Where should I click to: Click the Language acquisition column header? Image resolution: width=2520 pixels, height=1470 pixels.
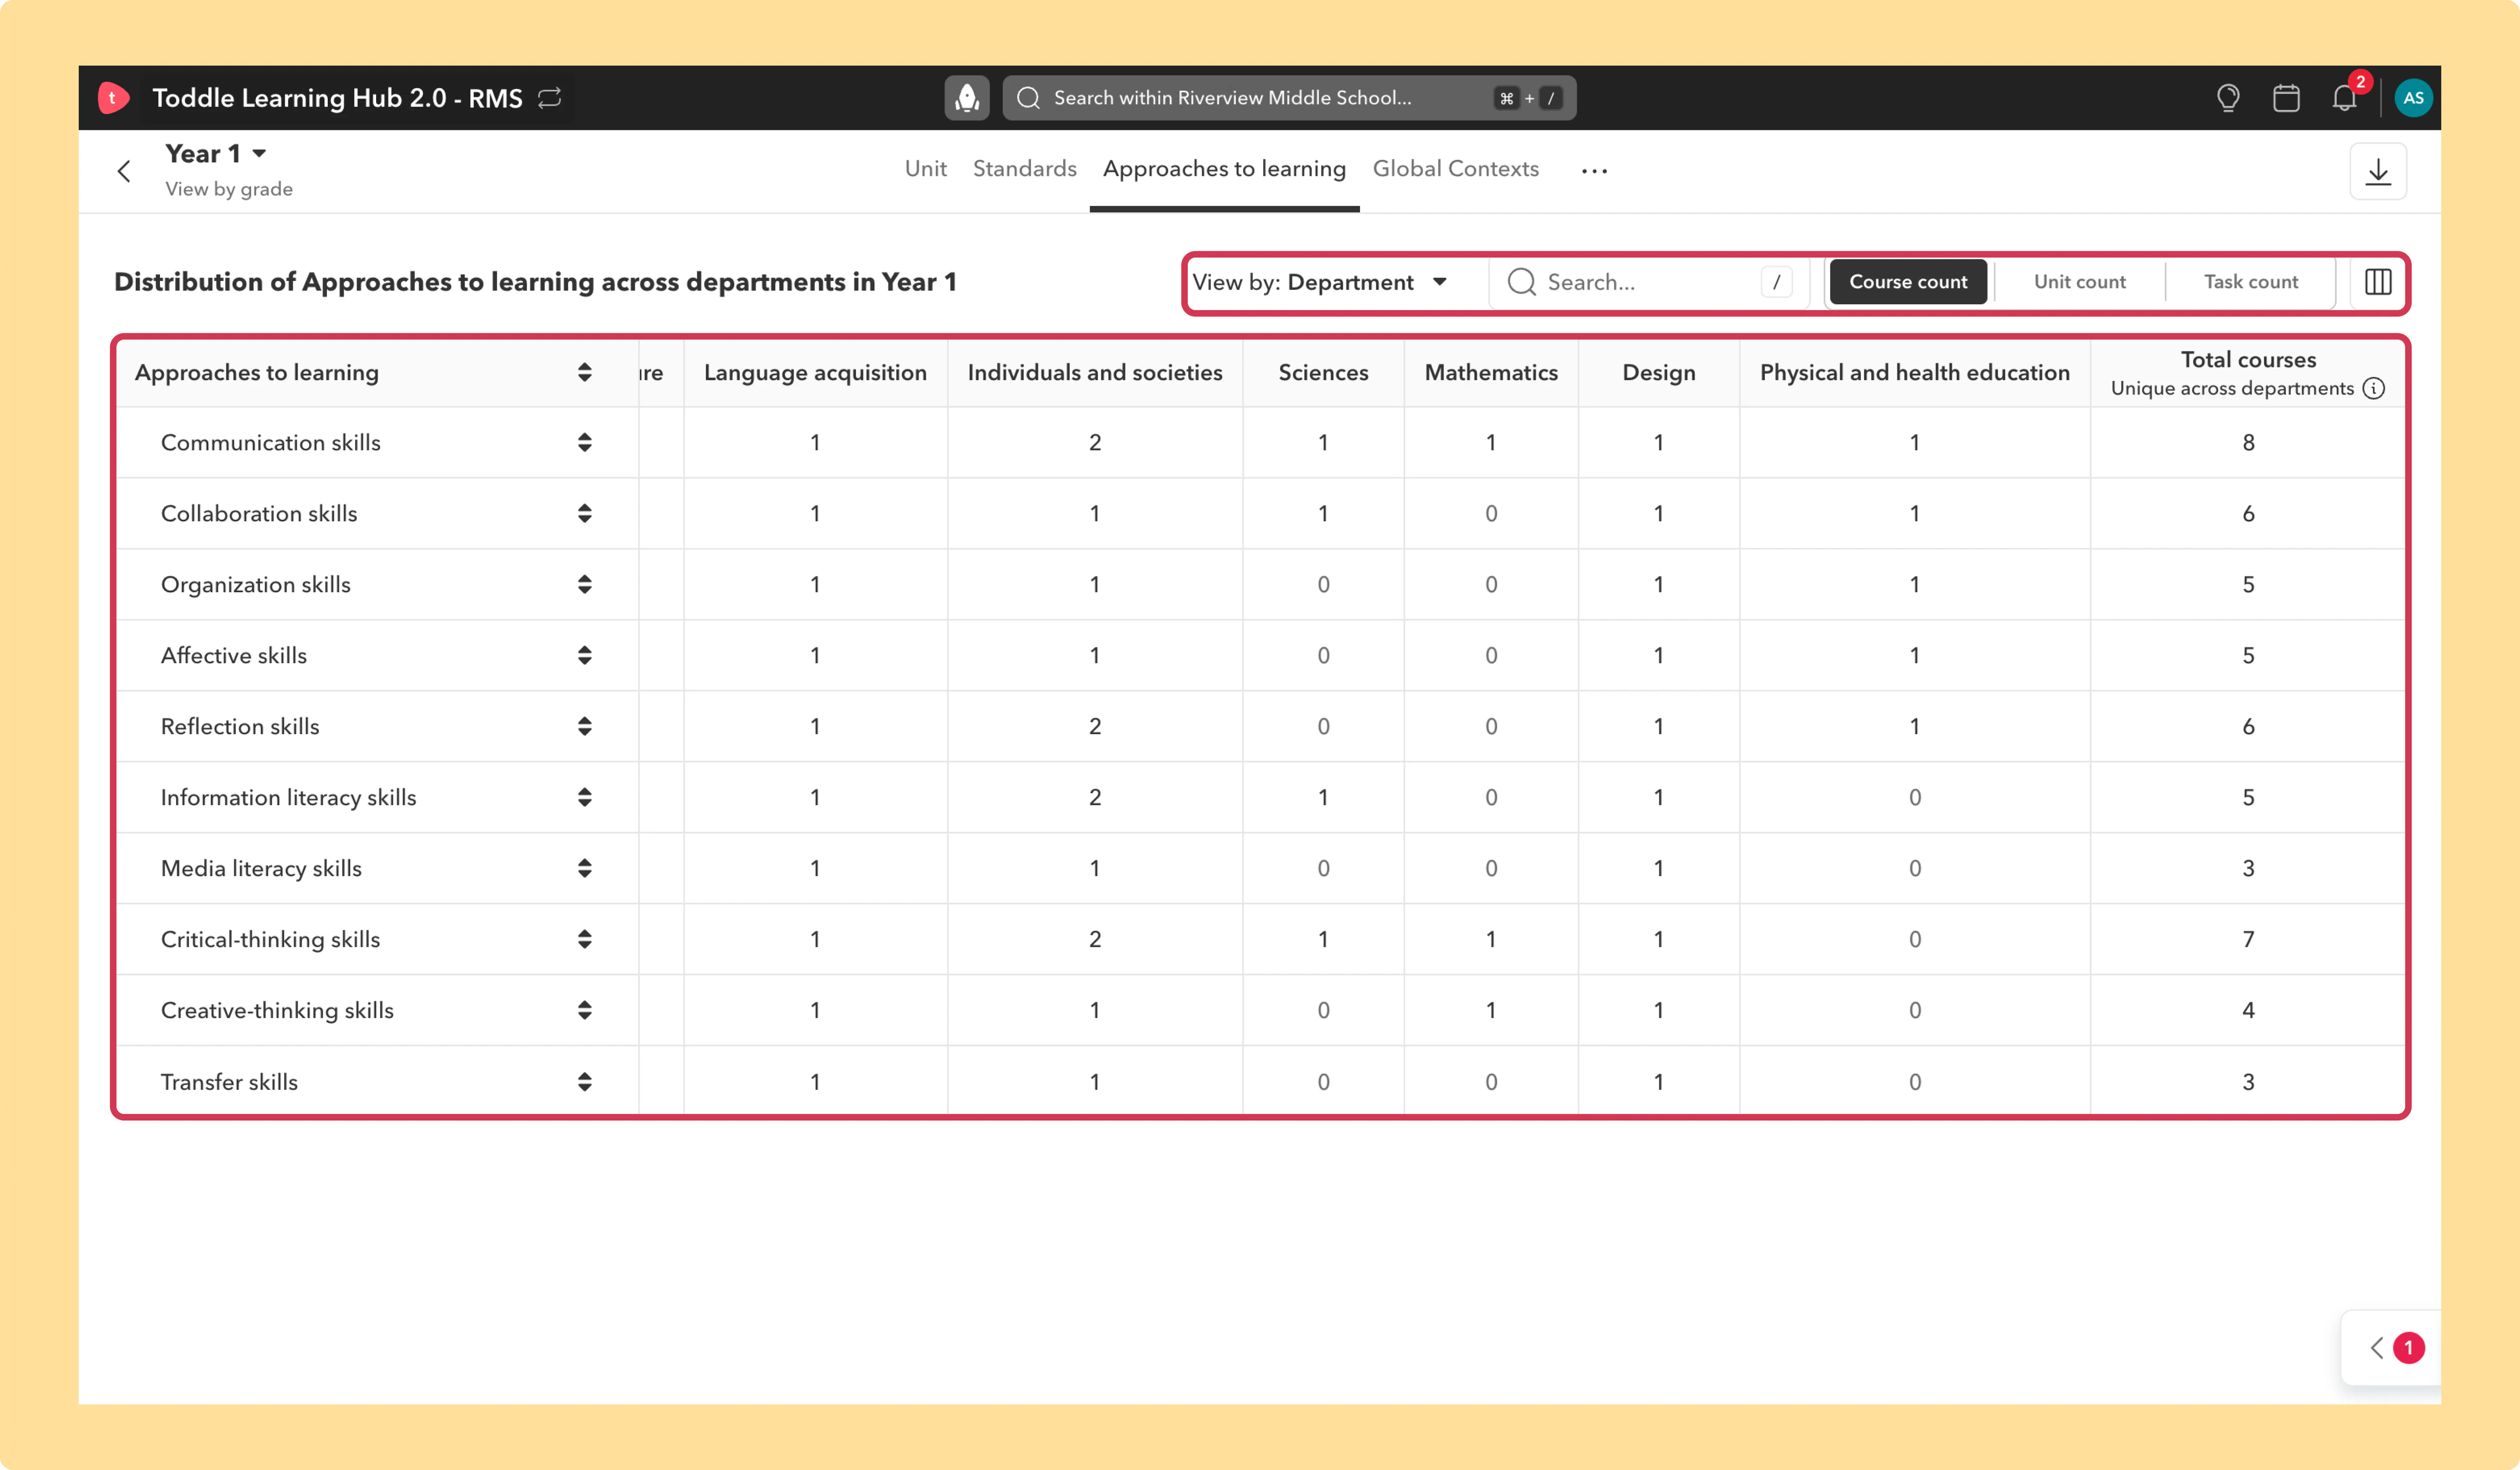coord(815,372)
